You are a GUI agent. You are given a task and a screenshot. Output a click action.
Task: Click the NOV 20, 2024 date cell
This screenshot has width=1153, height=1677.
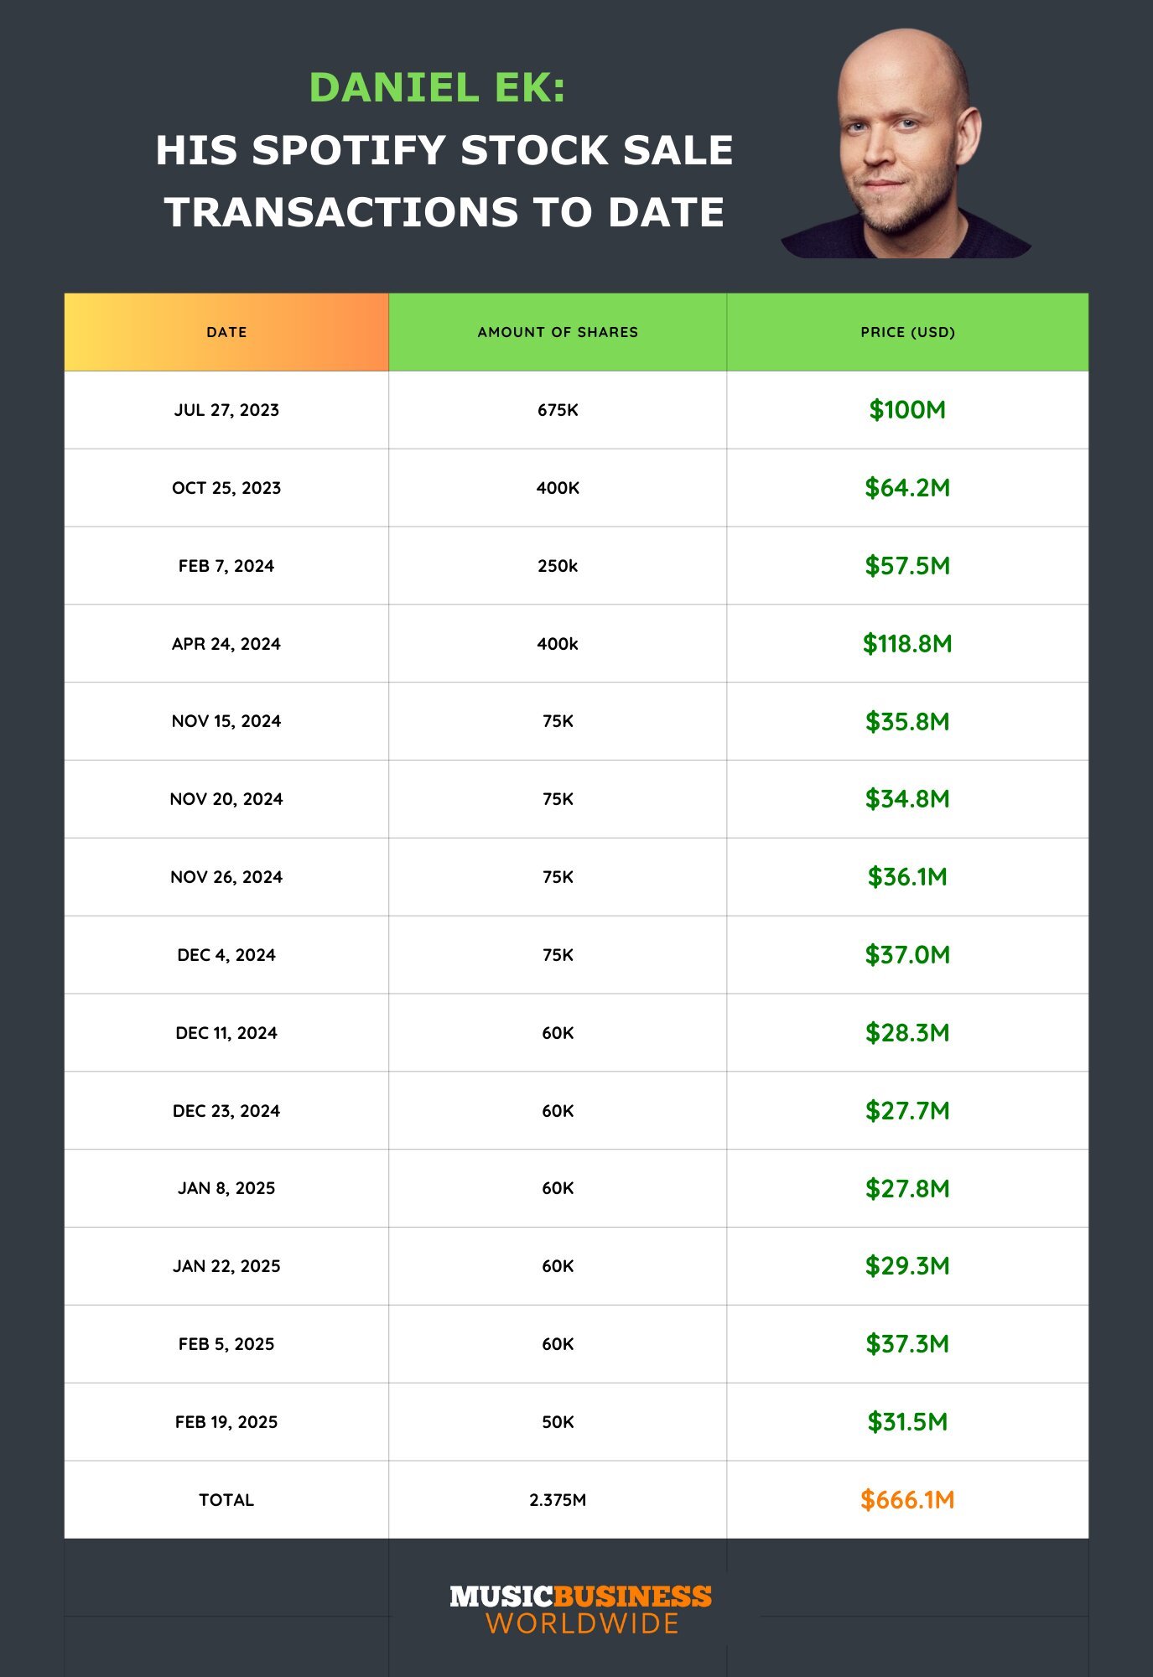226,799
